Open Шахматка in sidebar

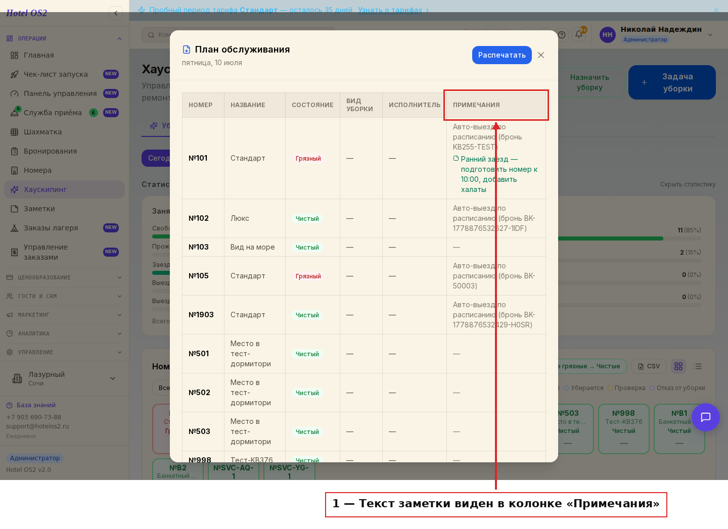[64, 132]
